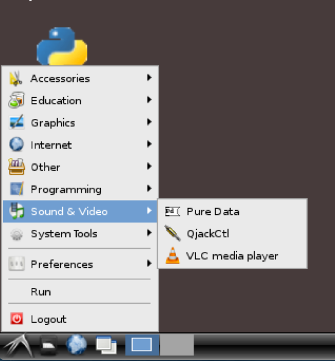335x361 pixels.
Task: Click the Python desktop icon
Action: (x=62, y=46)
